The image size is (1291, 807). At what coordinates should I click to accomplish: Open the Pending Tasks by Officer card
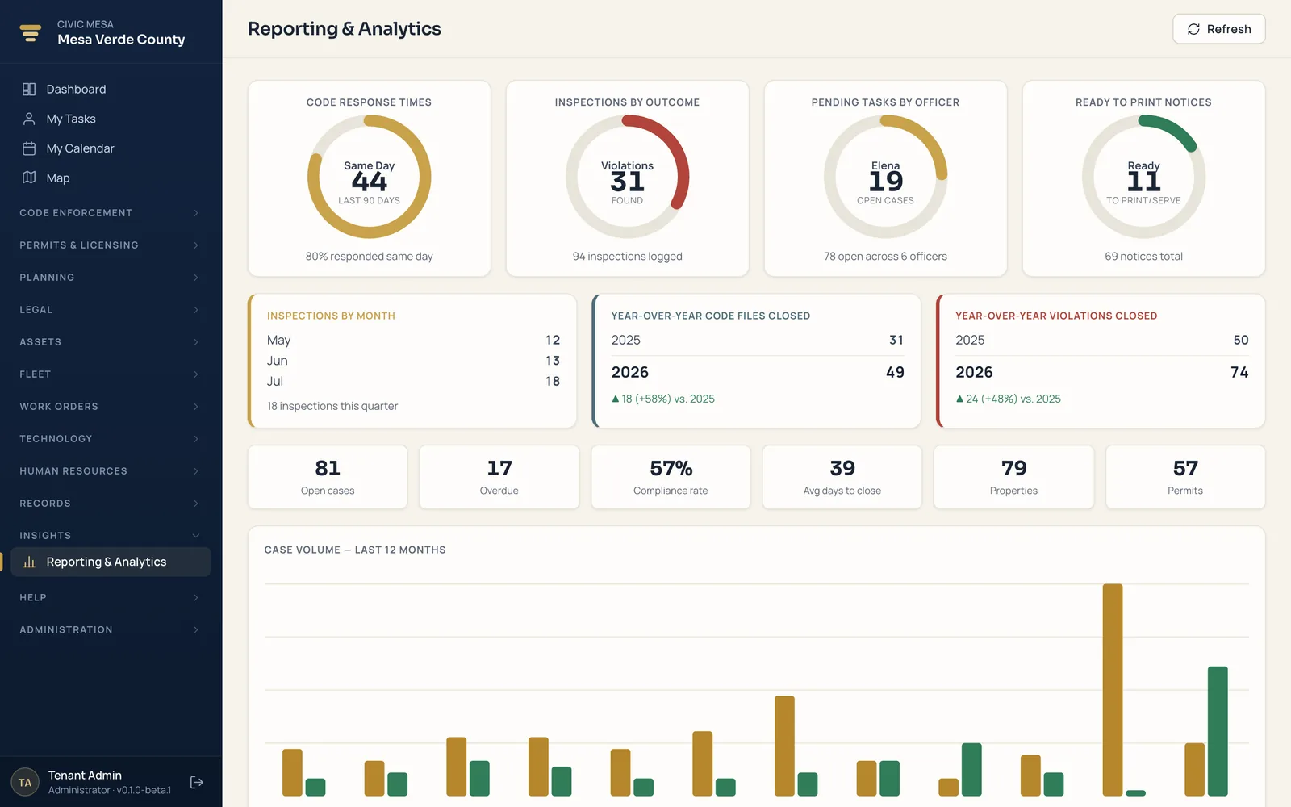pos(885,178)
